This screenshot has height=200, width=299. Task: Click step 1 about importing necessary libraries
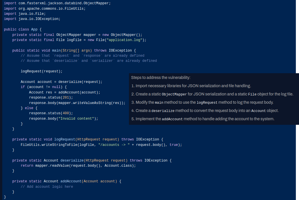(x=191, y=86)
